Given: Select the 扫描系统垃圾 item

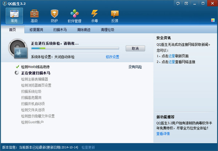Looking at the screenshot, I should pyautogui.click(x=31, y=91).
